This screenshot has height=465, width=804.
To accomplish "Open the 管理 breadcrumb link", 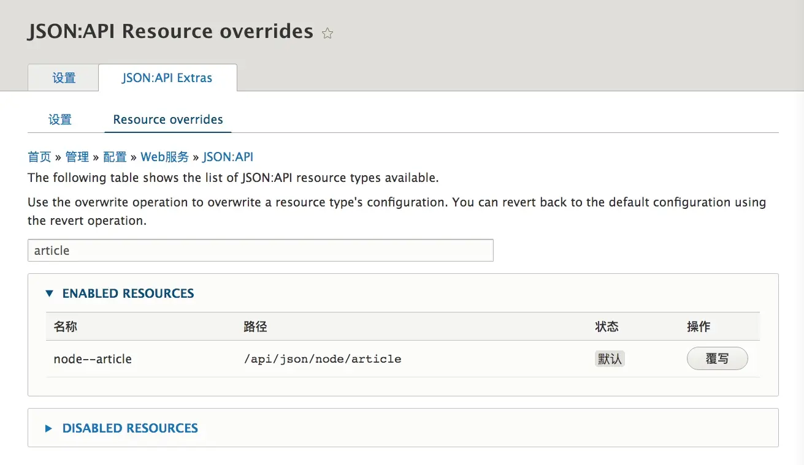I will pyautogui.click(x=77, y=157).
